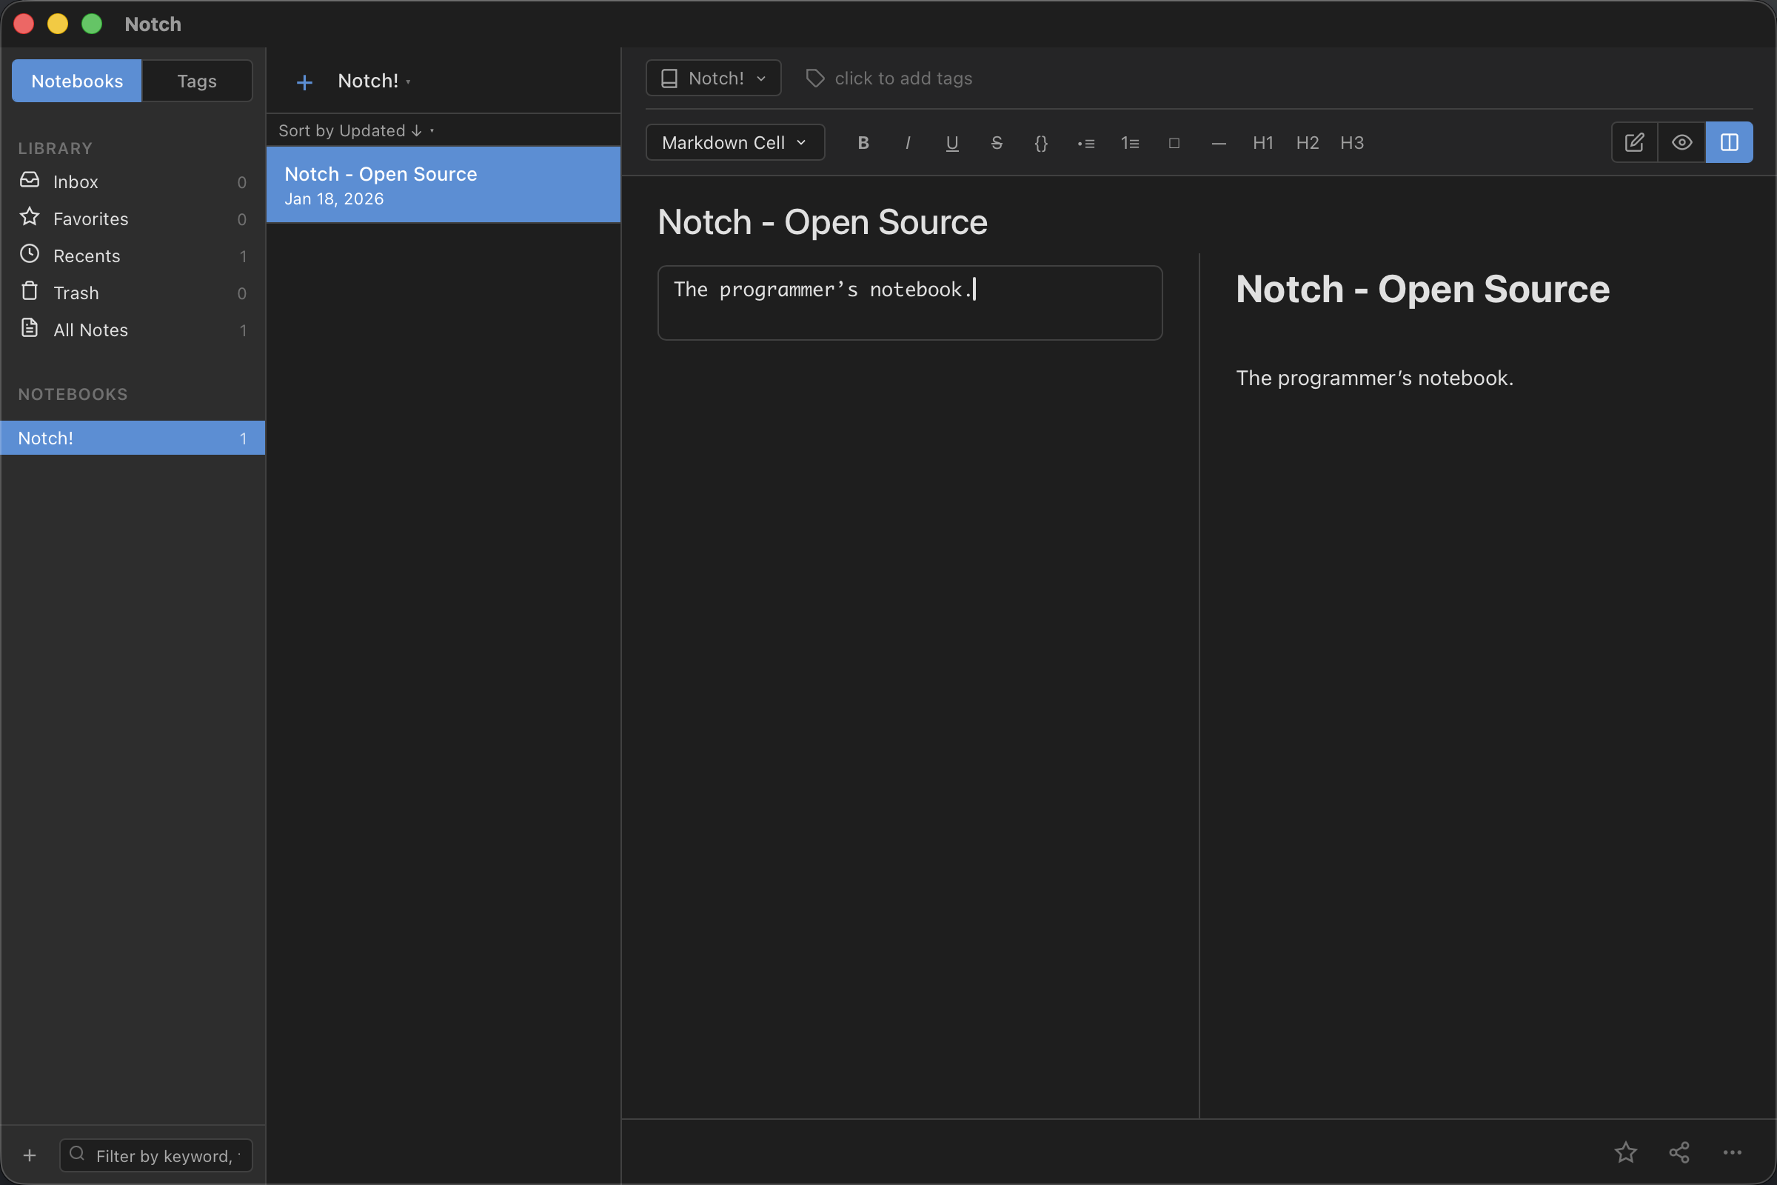Enable preview-only mode with eye icon

pos(1681,142)
